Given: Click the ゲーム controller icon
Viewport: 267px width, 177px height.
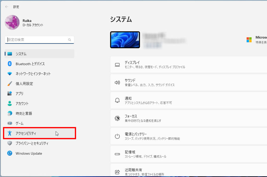Looking at the screenshot, I should (10, 123).
